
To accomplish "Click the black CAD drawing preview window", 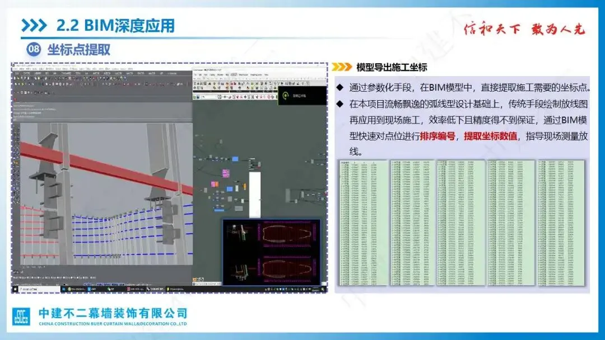I will coord(271,253).
